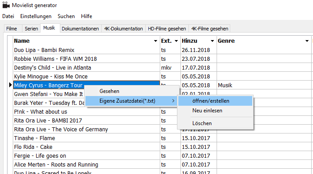Choose Gesehen in the context menu

[131, 91]
